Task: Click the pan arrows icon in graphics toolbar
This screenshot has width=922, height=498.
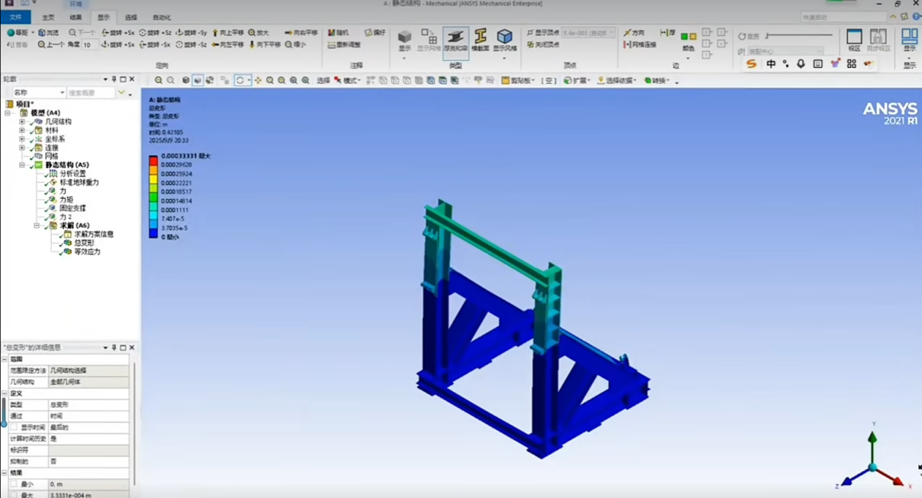Action: (x=258, y=80)
